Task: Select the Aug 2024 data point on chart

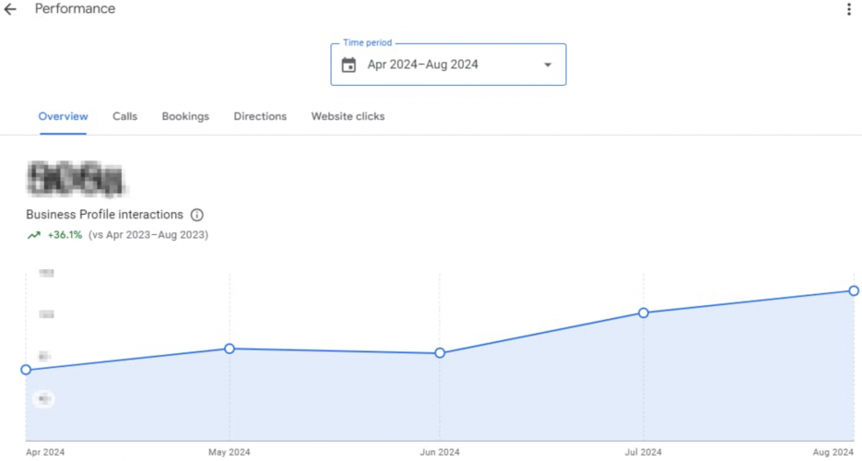Action: [854, 290]
